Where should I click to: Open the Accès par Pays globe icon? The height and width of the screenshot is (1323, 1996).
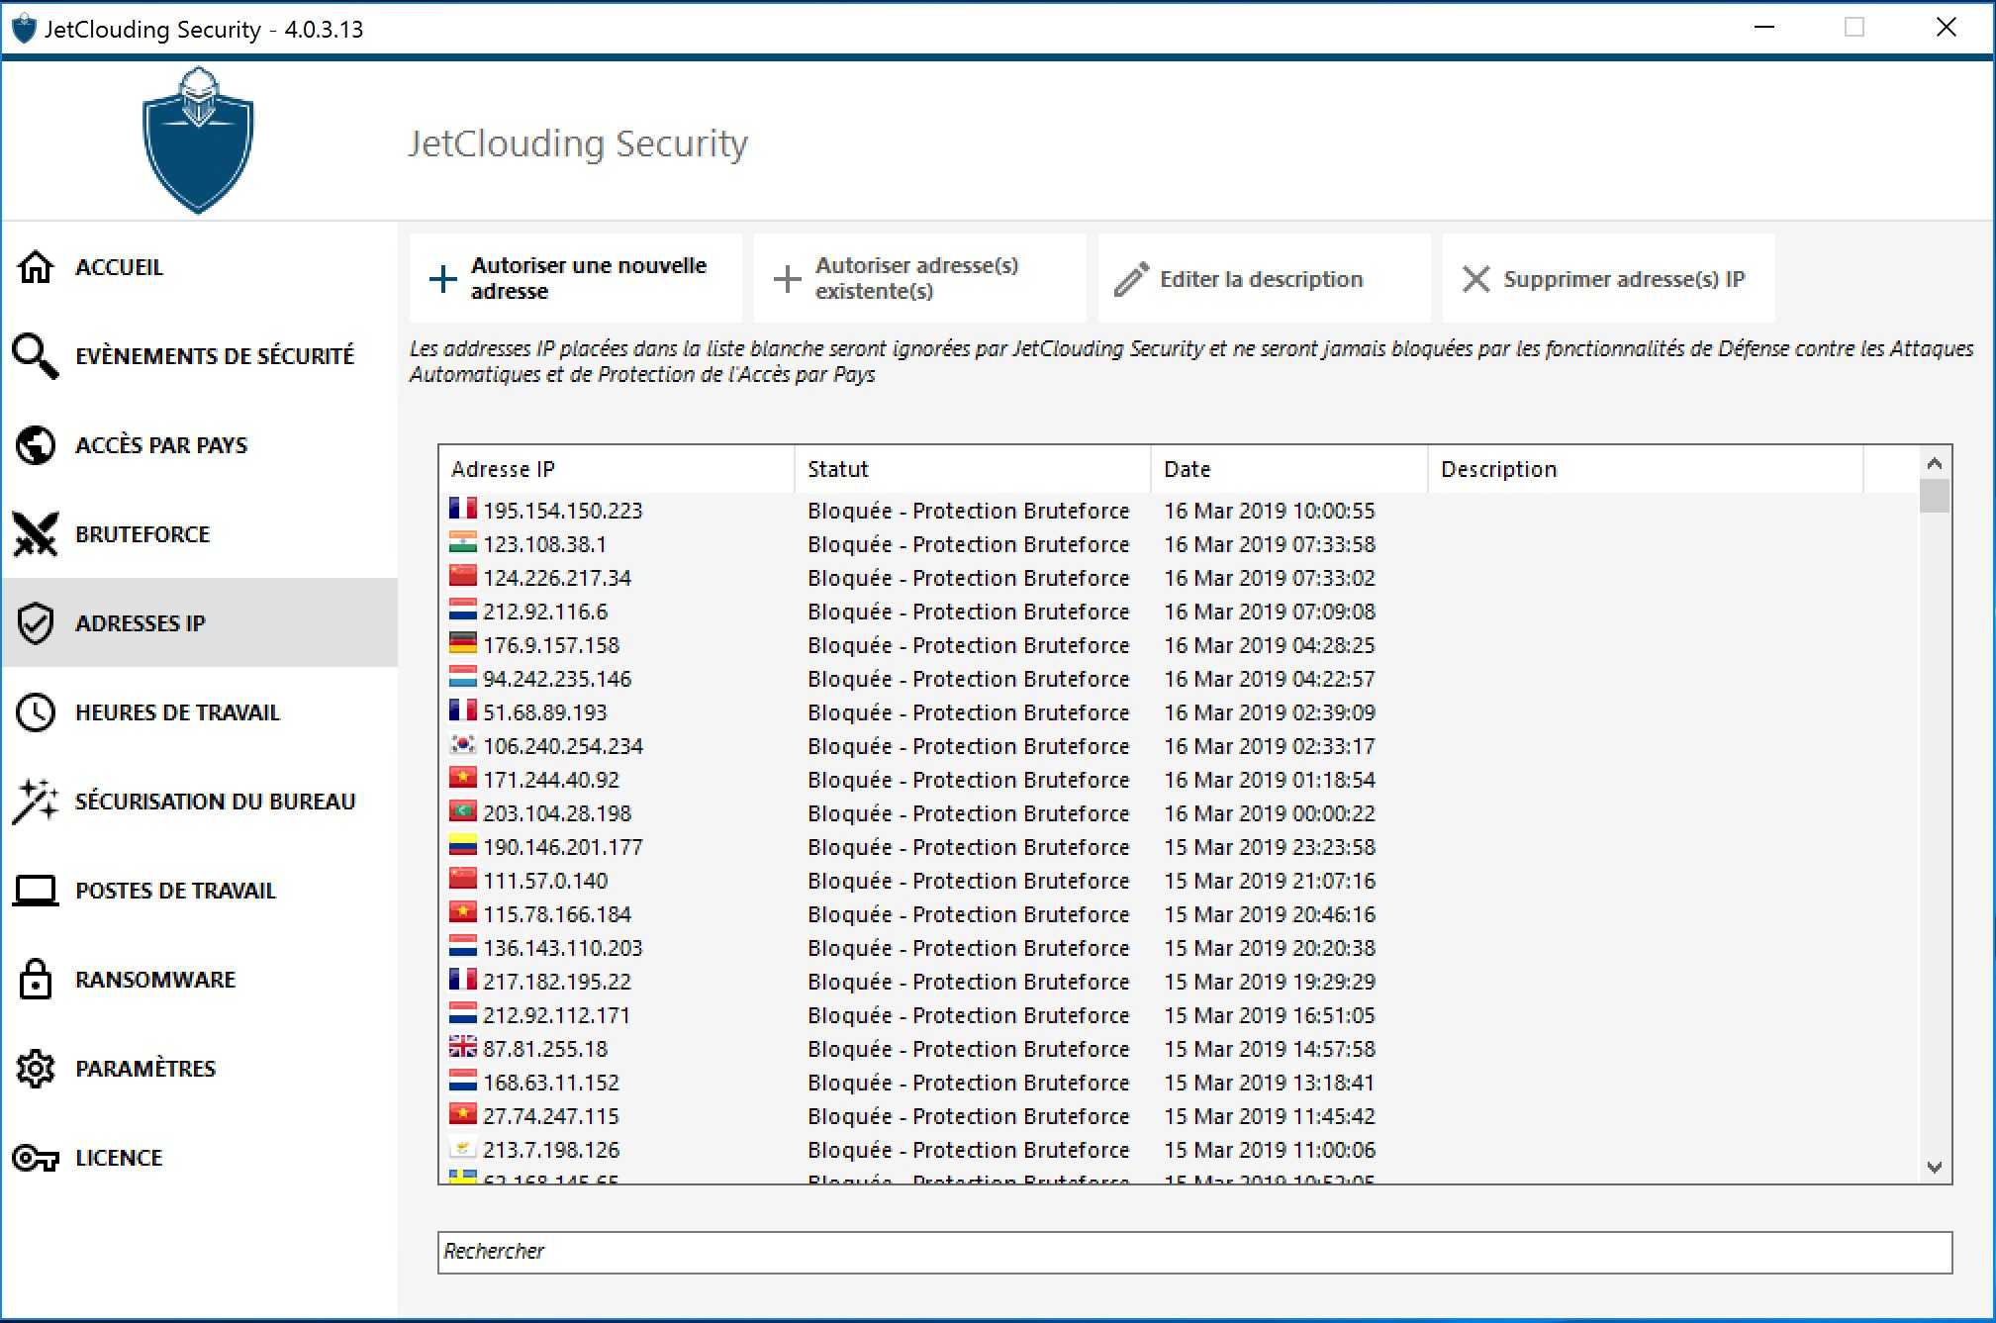point(36,445)
